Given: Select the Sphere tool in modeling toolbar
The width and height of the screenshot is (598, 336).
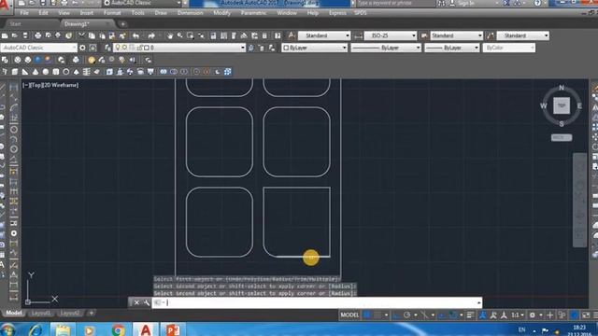Looking at the screenshot, I should point(46,72).
